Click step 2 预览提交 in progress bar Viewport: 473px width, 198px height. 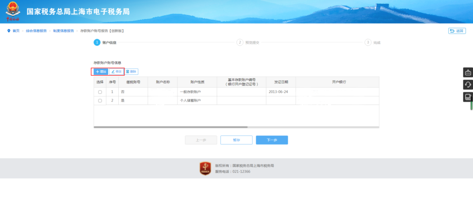tap(240, 42)
